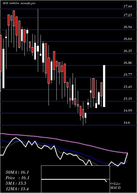Click the 16.64 price axis label
This screenshot has width=137, height=193.
(x=128, y=39)
